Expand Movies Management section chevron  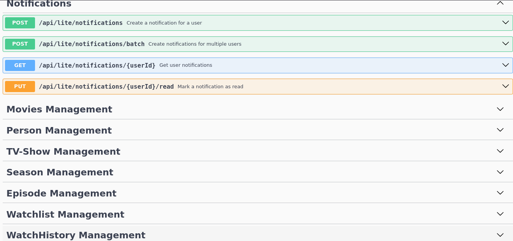(500, 109)
